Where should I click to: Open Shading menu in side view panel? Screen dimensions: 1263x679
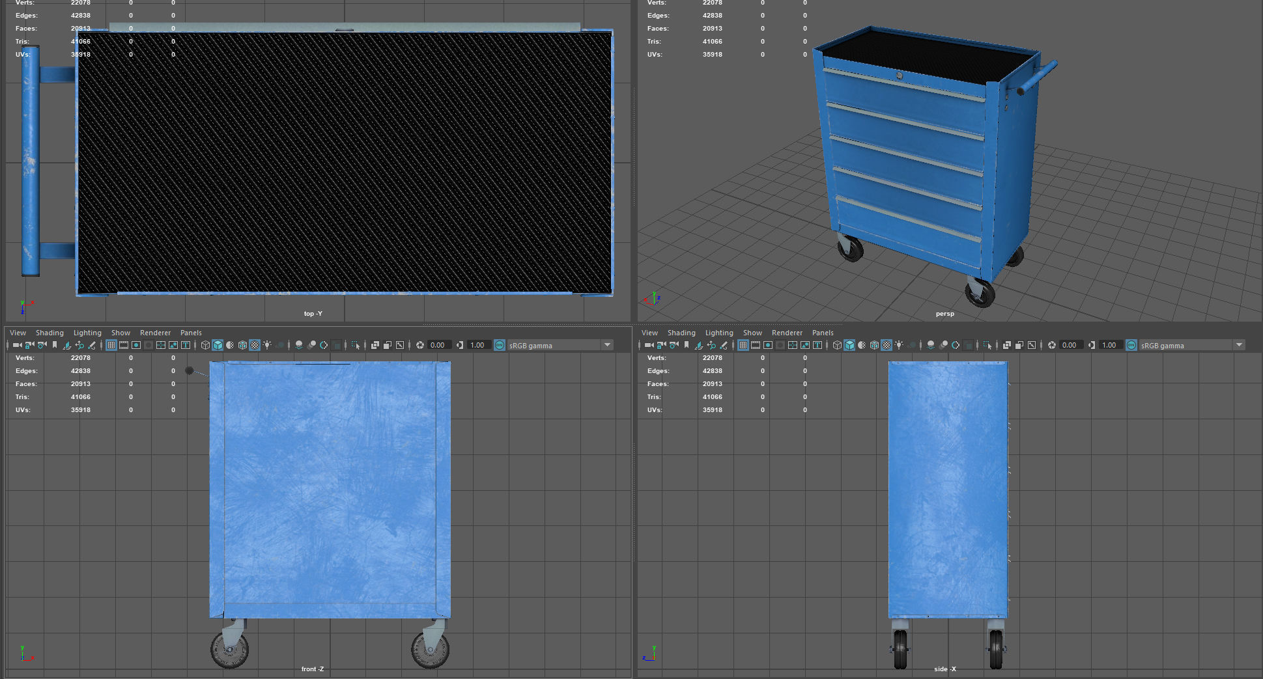click(x=681, y=333)
